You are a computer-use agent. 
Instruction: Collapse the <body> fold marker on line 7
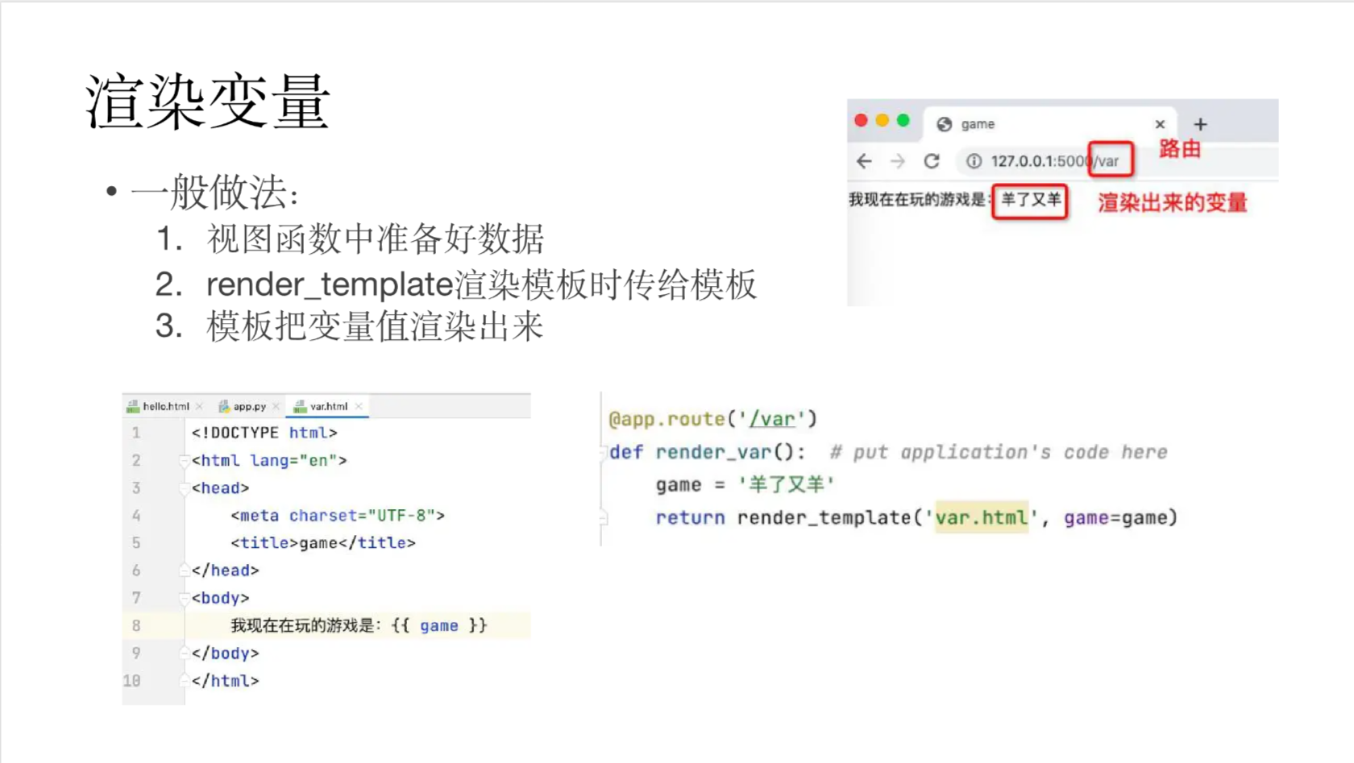click(x=185, y=599)
